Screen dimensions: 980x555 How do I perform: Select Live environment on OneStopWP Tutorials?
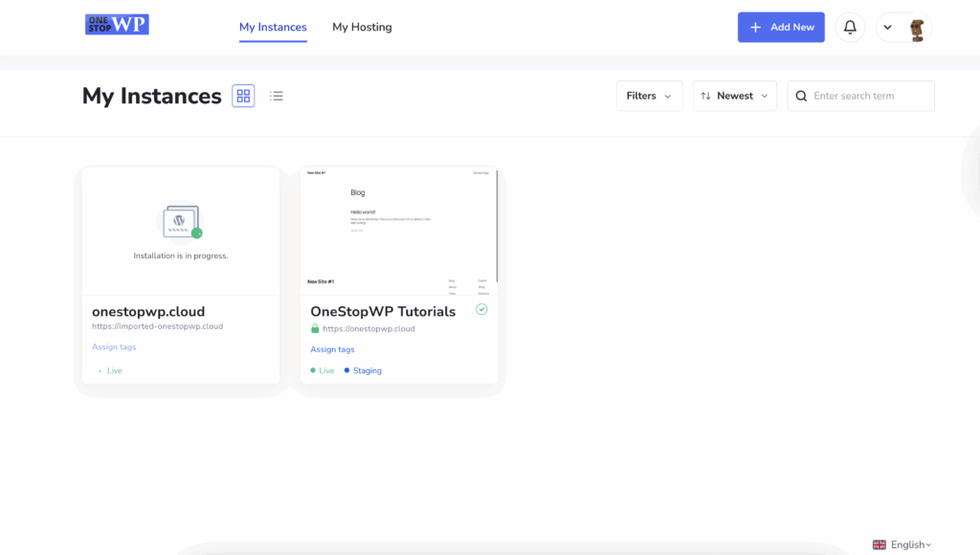coord(323,370)
